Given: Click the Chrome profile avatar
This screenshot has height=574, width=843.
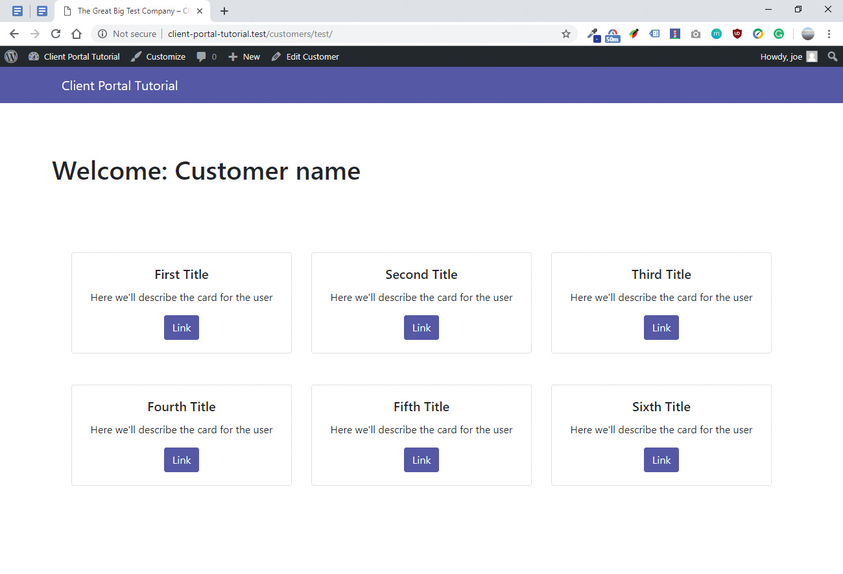Looking at the screenshot, I should point(808,33).
